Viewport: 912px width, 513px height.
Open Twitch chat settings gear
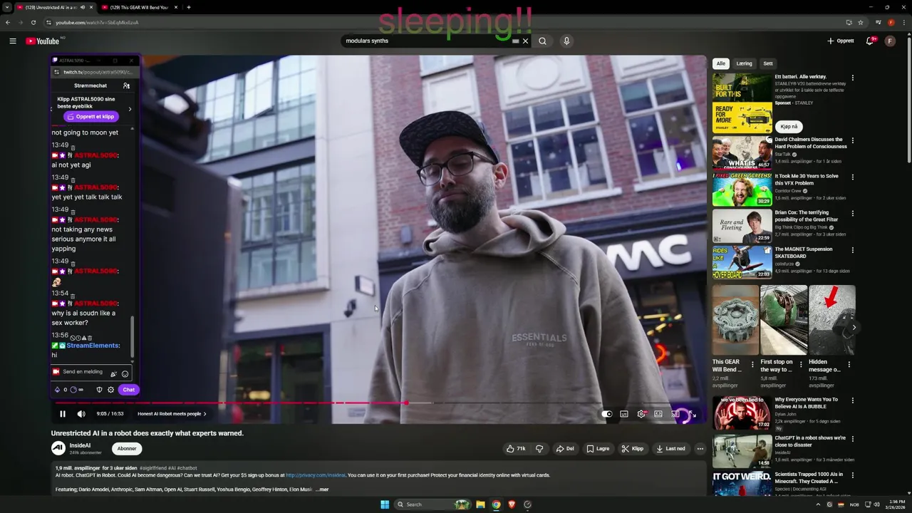coord(110,390)
